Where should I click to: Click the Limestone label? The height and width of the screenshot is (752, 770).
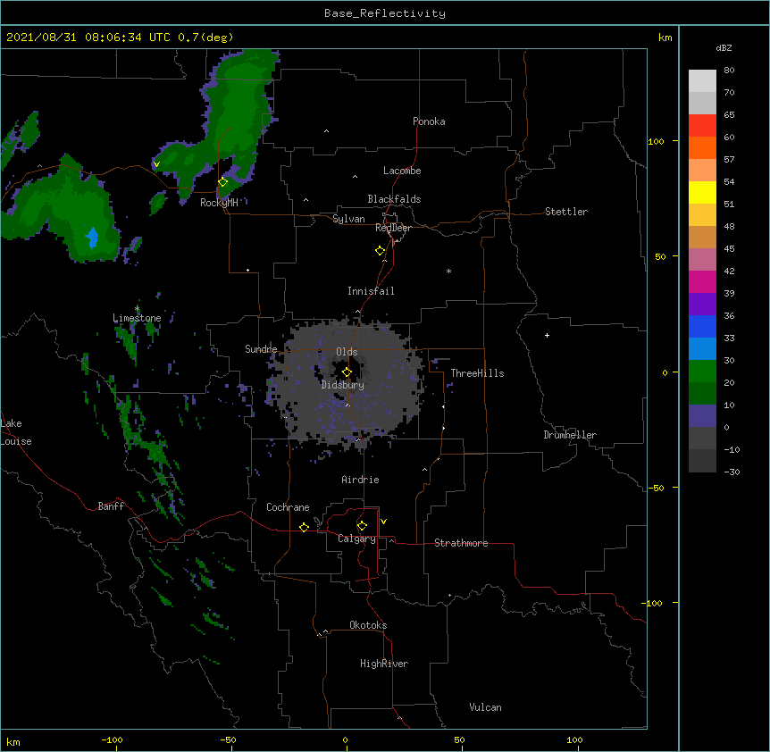click(137, 318)
